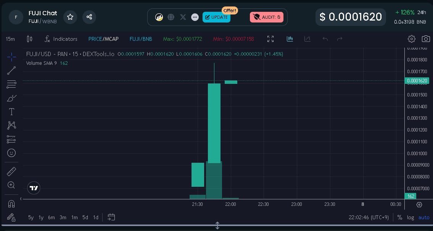Select the zoom in tool

[x=11, y=185]
